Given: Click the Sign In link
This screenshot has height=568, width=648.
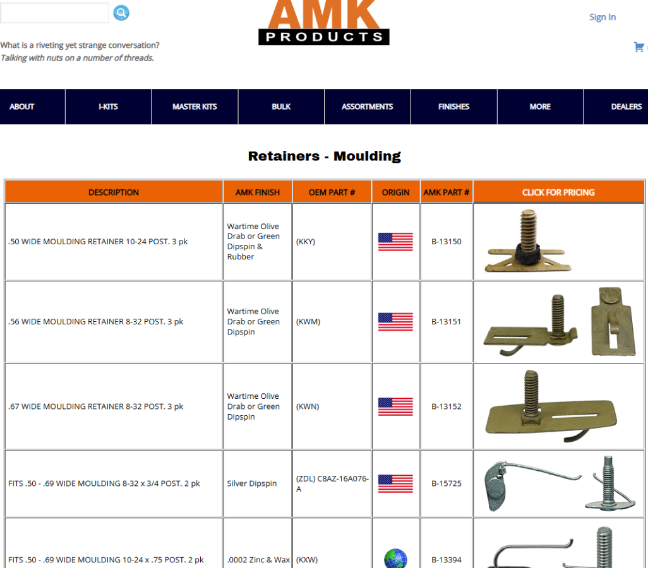Looking at the screenshot, I should [602, 17].
